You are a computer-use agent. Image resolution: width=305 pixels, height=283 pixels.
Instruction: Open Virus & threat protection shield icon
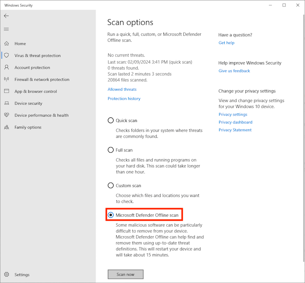[6, 56]
